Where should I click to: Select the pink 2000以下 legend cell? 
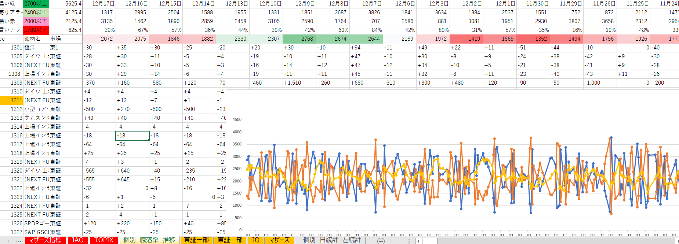pos(36,21)
